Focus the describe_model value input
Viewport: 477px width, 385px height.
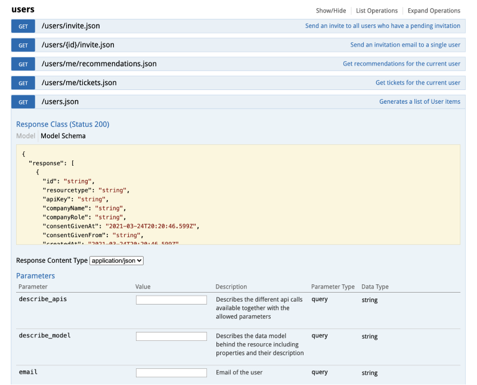pos(171,336)
